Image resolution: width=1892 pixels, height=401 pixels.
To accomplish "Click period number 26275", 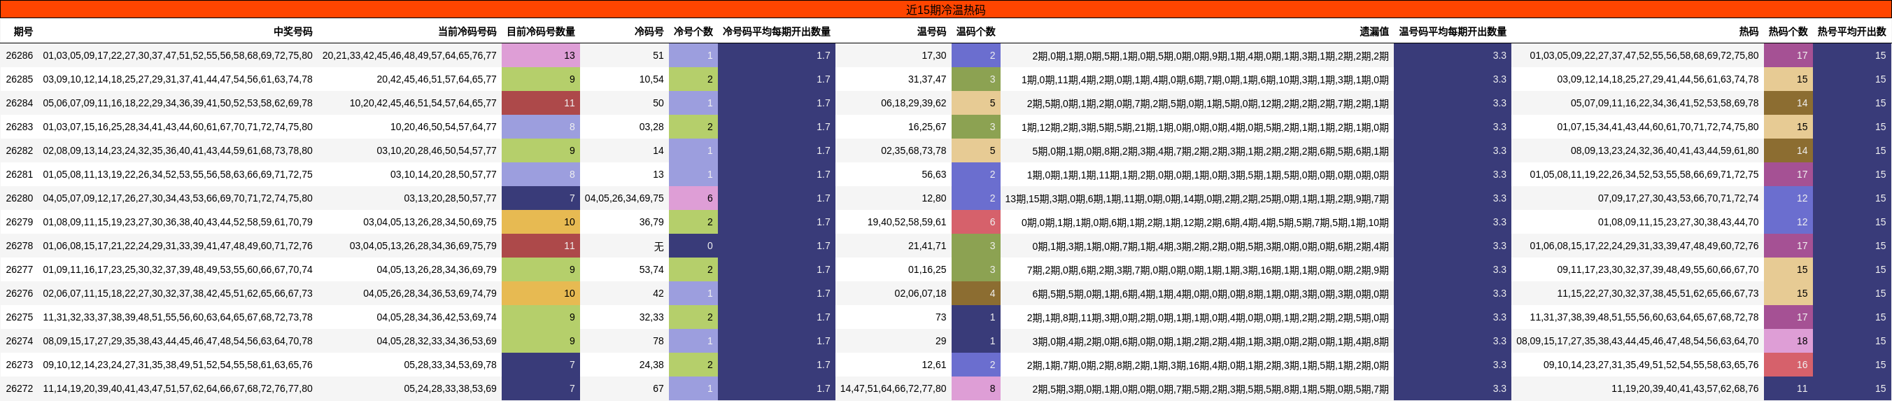I will pyautogui.click(x=19, y=317).
